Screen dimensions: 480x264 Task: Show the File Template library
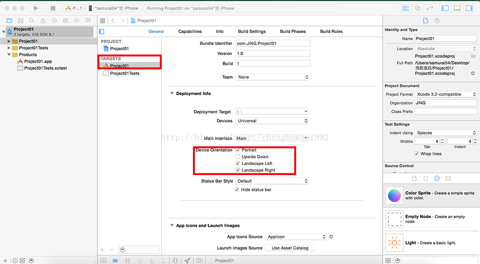414,178
